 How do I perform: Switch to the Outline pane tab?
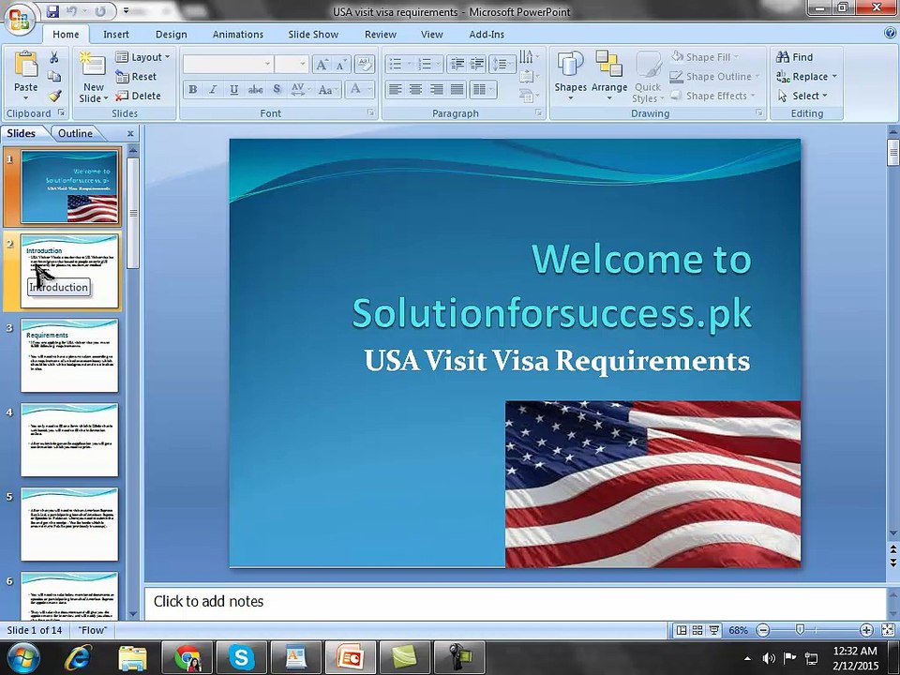click(75, 133)
